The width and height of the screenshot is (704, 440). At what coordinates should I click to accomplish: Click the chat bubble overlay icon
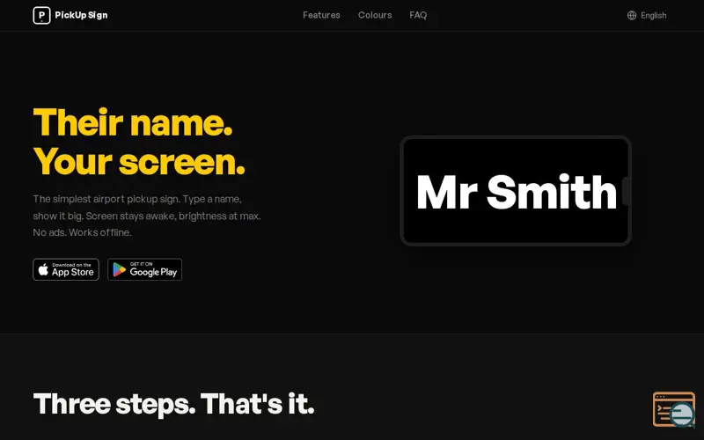tap(683, 414)
